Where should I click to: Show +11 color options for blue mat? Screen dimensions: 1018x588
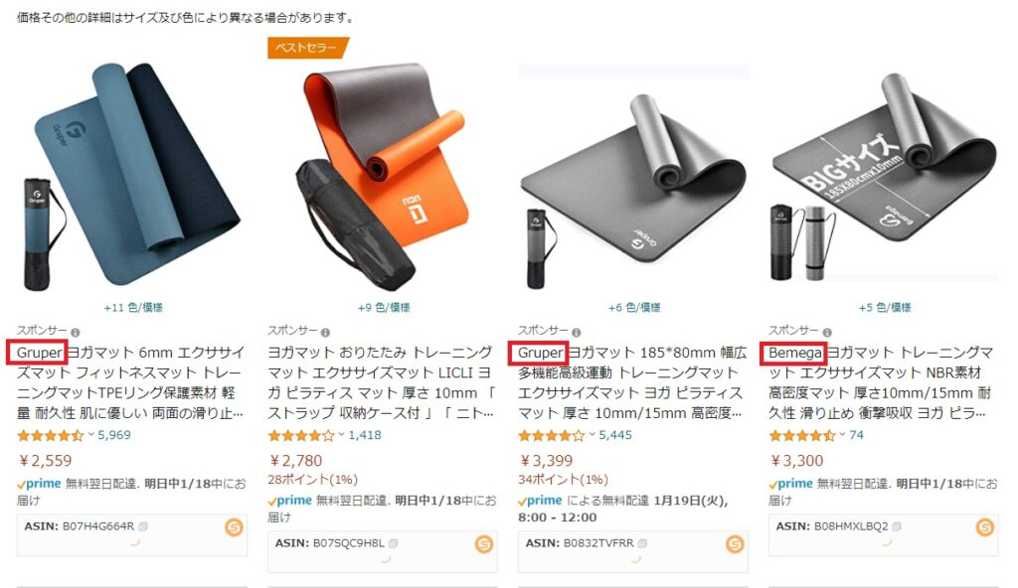(133, 308)
